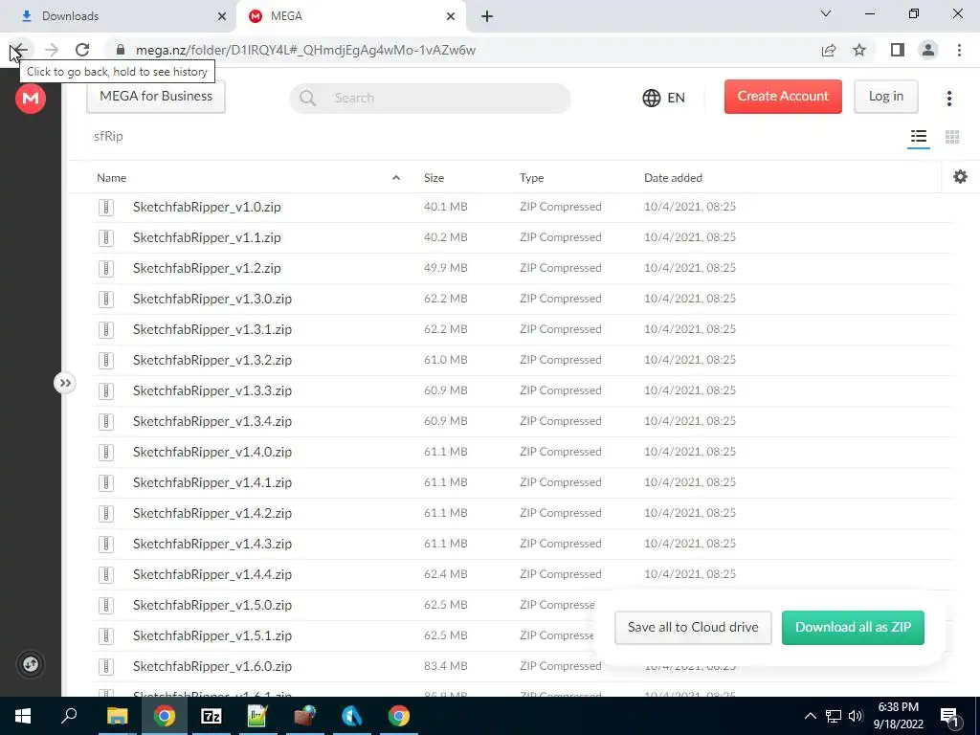The height and width of the screenshot is (735, 980).
Task: Select SketchfabRipper_v1.3.1.zip file
Action: tap(522, 329)
